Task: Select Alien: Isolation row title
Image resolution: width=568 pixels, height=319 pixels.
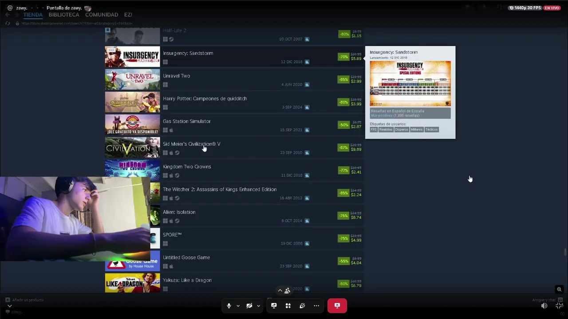Action: click(x=179, y=212)
